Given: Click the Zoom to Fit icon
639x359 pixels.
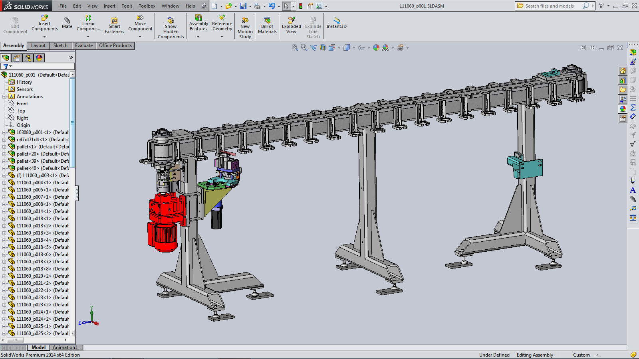Looking at the screenshot, I should click(x=295, y=47).
